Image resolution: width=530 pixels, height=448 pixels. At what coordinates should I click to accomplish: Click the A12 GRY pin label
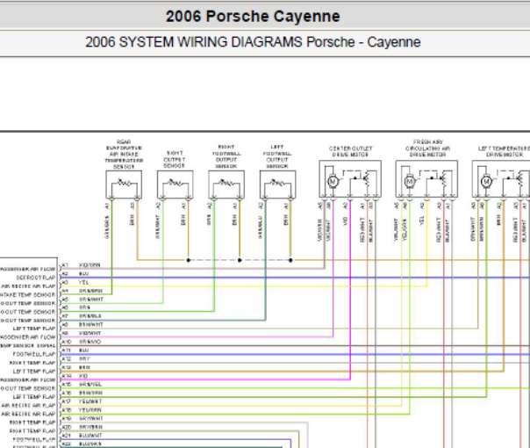point(76,358)
